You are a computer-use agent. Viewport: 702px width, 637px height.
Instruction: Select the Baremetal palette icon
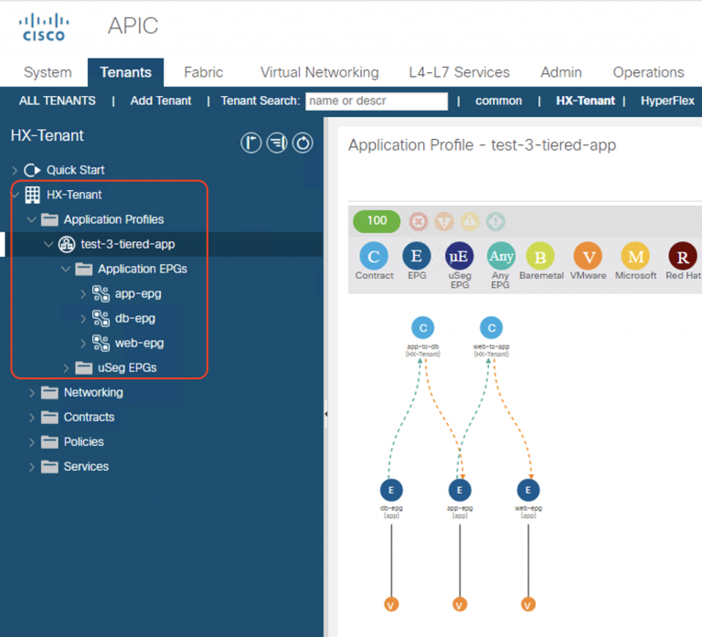[x=540, y=256]
